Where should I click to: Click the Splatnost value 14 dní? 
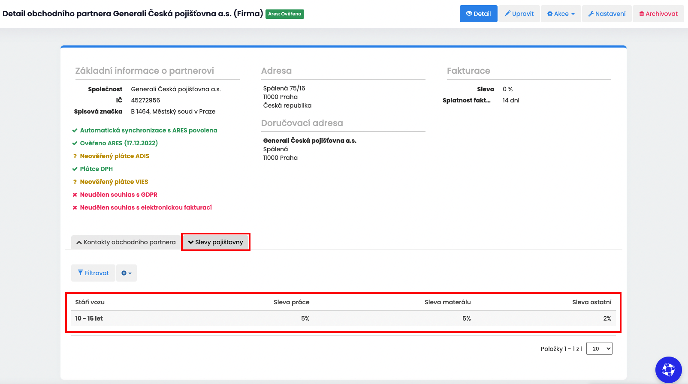click(x=511, y=100)
